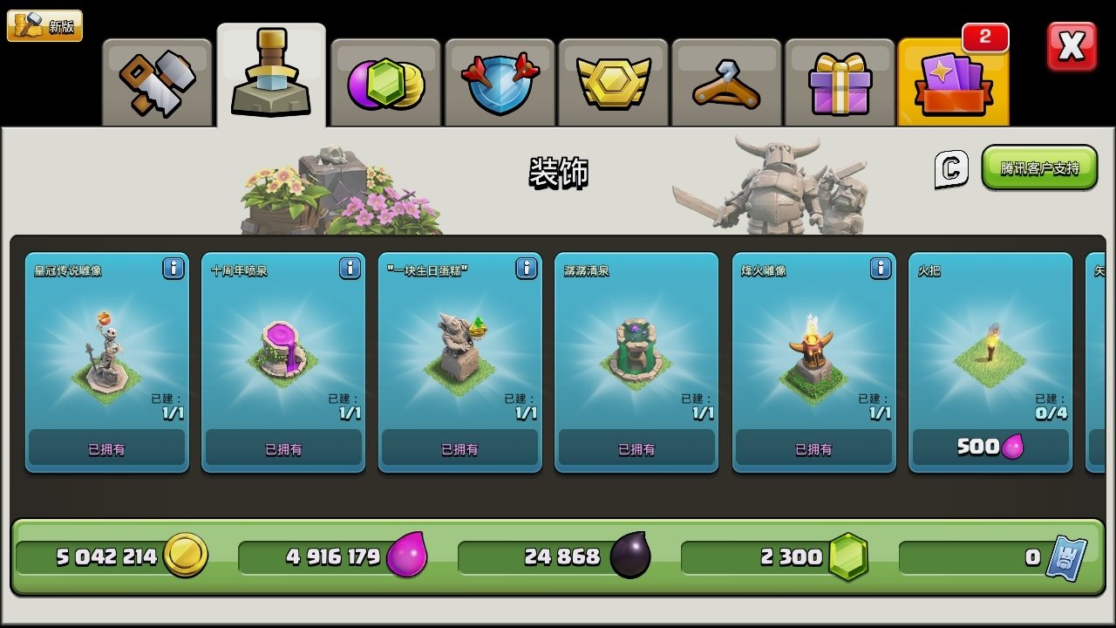Open the purple gift box tab
The height and width of the screenshot is (628, 1116).
click(x=840, y=83)
